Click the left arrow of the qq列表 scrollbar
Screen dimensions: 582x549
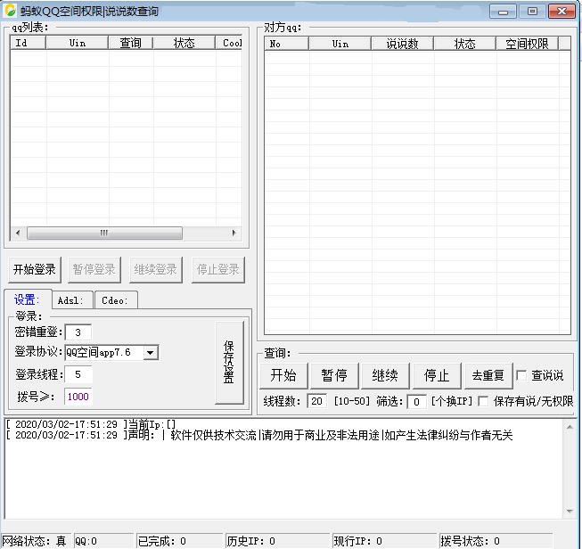(x=16, y=233)
